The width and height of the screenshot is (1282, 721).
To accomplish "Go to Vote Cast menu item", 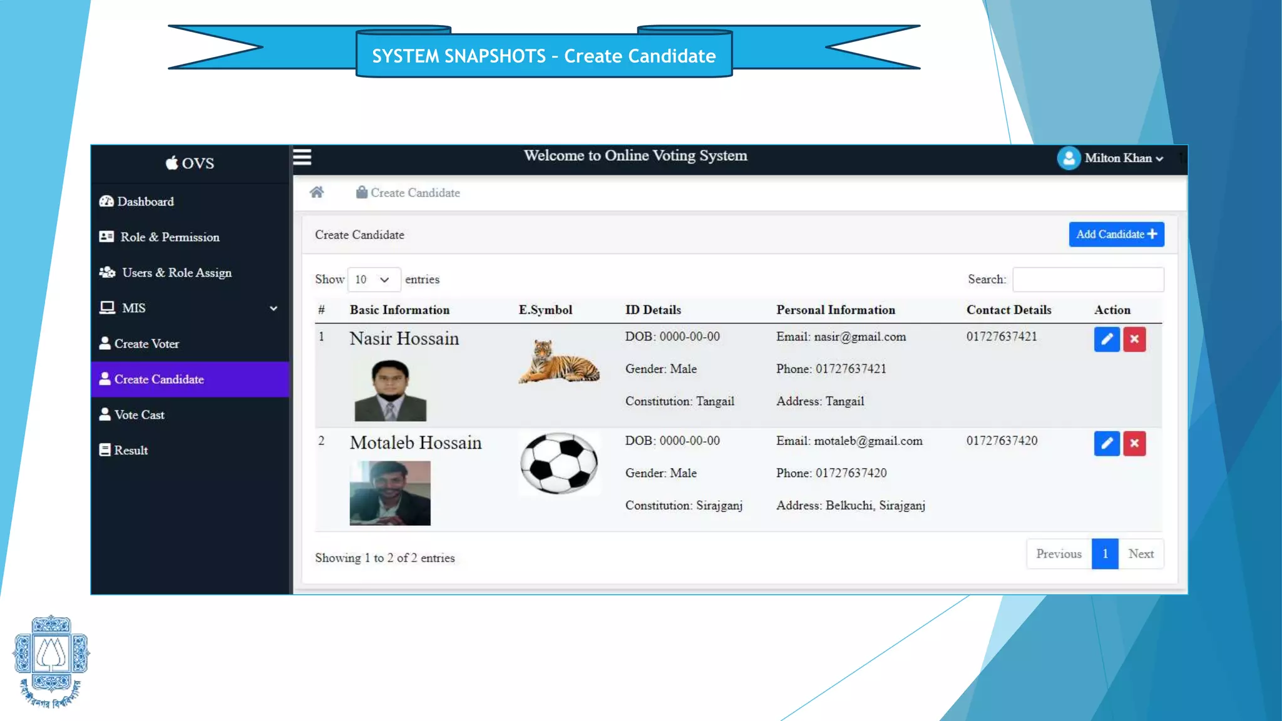I will coord(139,415).
